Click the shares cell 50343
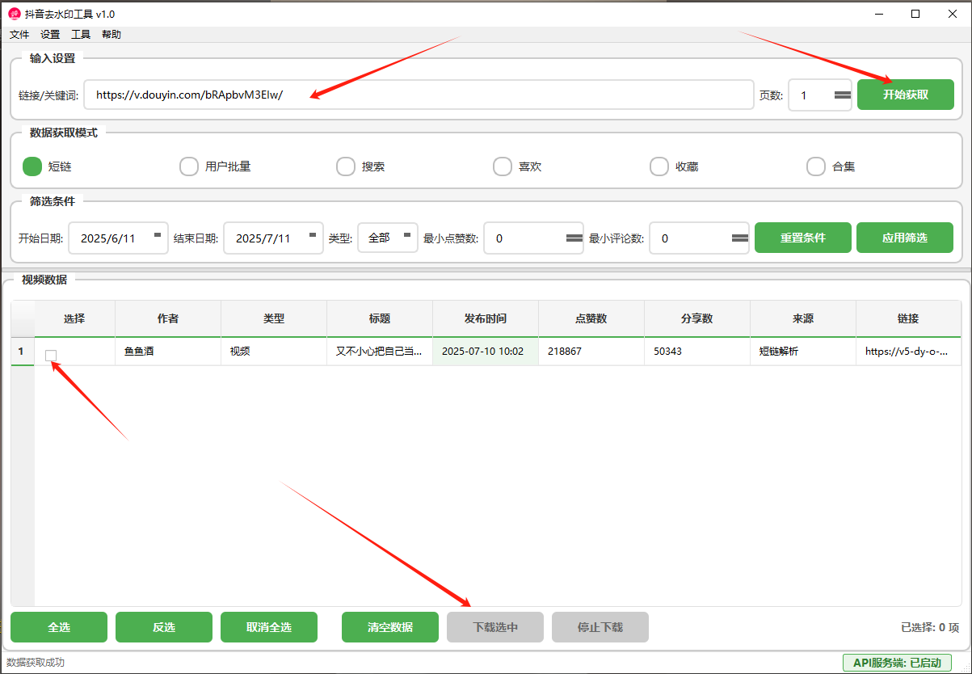Image resolution: width=972 pixels, height=674 pixels. point(697,352)
